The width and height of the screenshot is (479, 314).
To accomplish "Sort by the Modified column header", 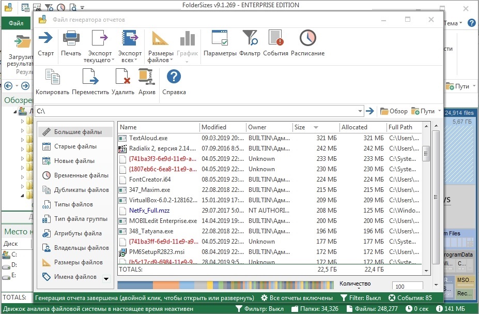I will 223,127.
